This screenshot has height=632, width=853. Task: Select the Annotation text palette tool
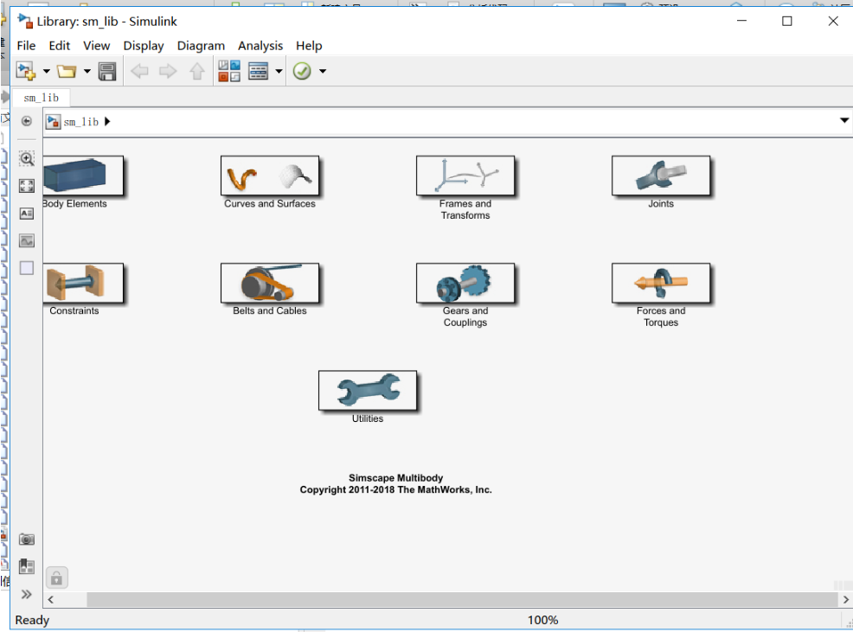click(27, 214)
